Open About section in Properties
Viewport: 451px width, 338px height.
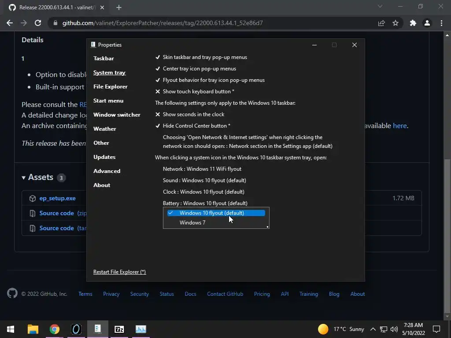pyautogui.click(x=102, y=185)
